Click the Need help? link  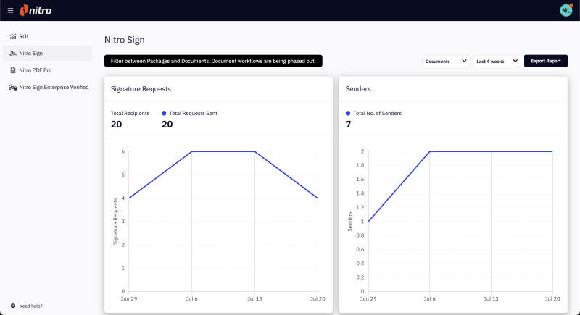(30, 306)
